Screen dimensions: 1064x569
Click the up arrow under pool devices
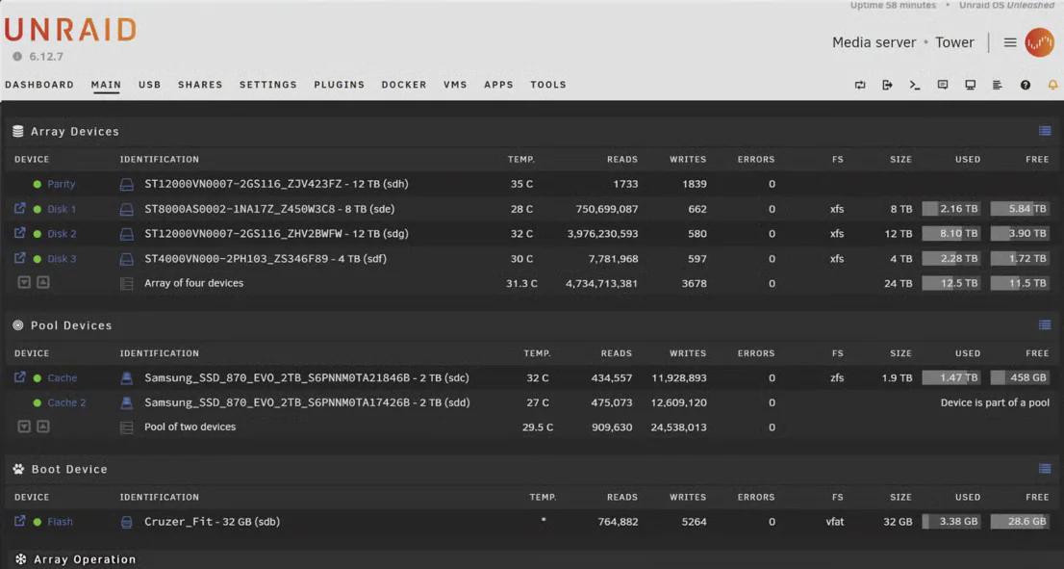click(x=43, y=427)
